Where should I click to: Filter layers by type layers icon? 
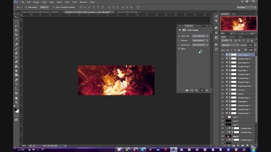click(x=244, y=41)
